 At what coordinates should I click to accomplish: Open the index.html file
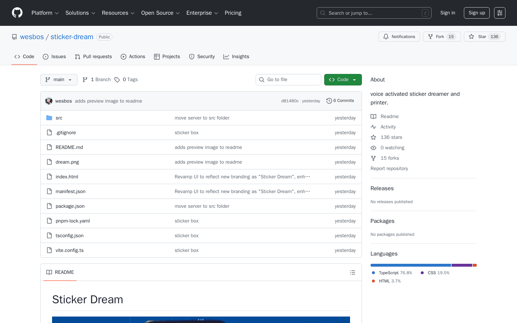pyautogui.click(x=67, y=177)
